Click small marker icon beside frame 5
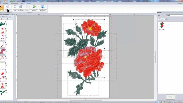The width and height of the screenshot is (183, 103). pyautogui.click(x=6, y=51)
